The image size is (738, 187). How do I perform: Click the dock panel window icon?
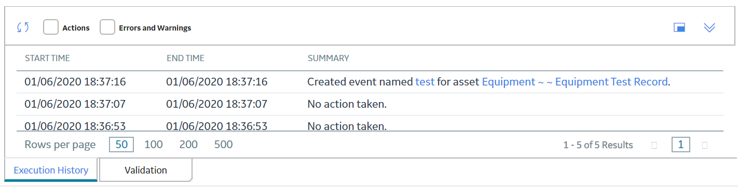point(679,27)
